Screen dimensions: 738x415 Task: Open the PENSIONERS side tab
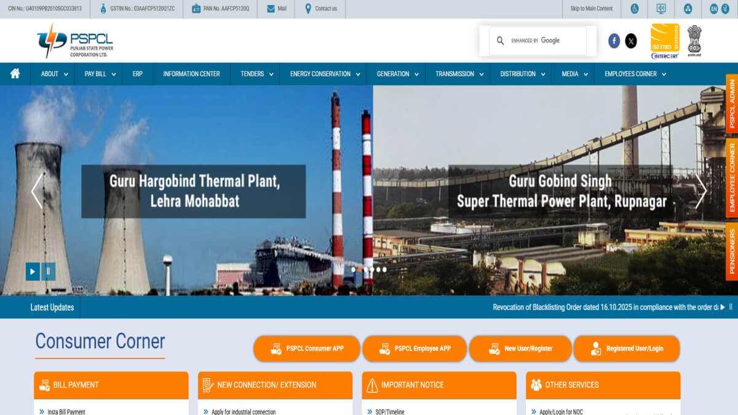732,251
